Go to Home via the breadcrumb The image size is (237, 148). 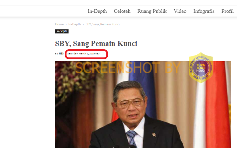[x=59, y=24]
